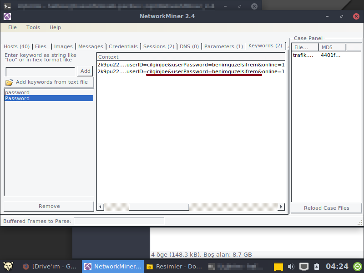
Task: Select the trafik case file entry
Action: click(x=303, y=55)
